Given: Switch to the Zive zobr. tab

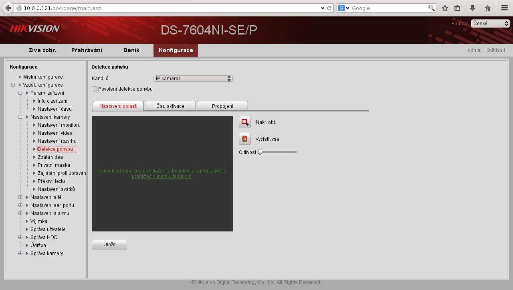Looking at the screenshot, I should point(42,50).
